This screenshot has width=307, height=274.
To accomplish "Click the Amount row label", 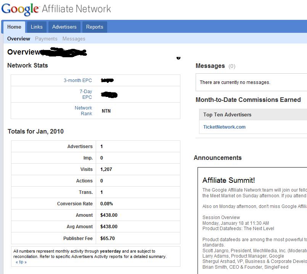I will click(x=84, y=215).
